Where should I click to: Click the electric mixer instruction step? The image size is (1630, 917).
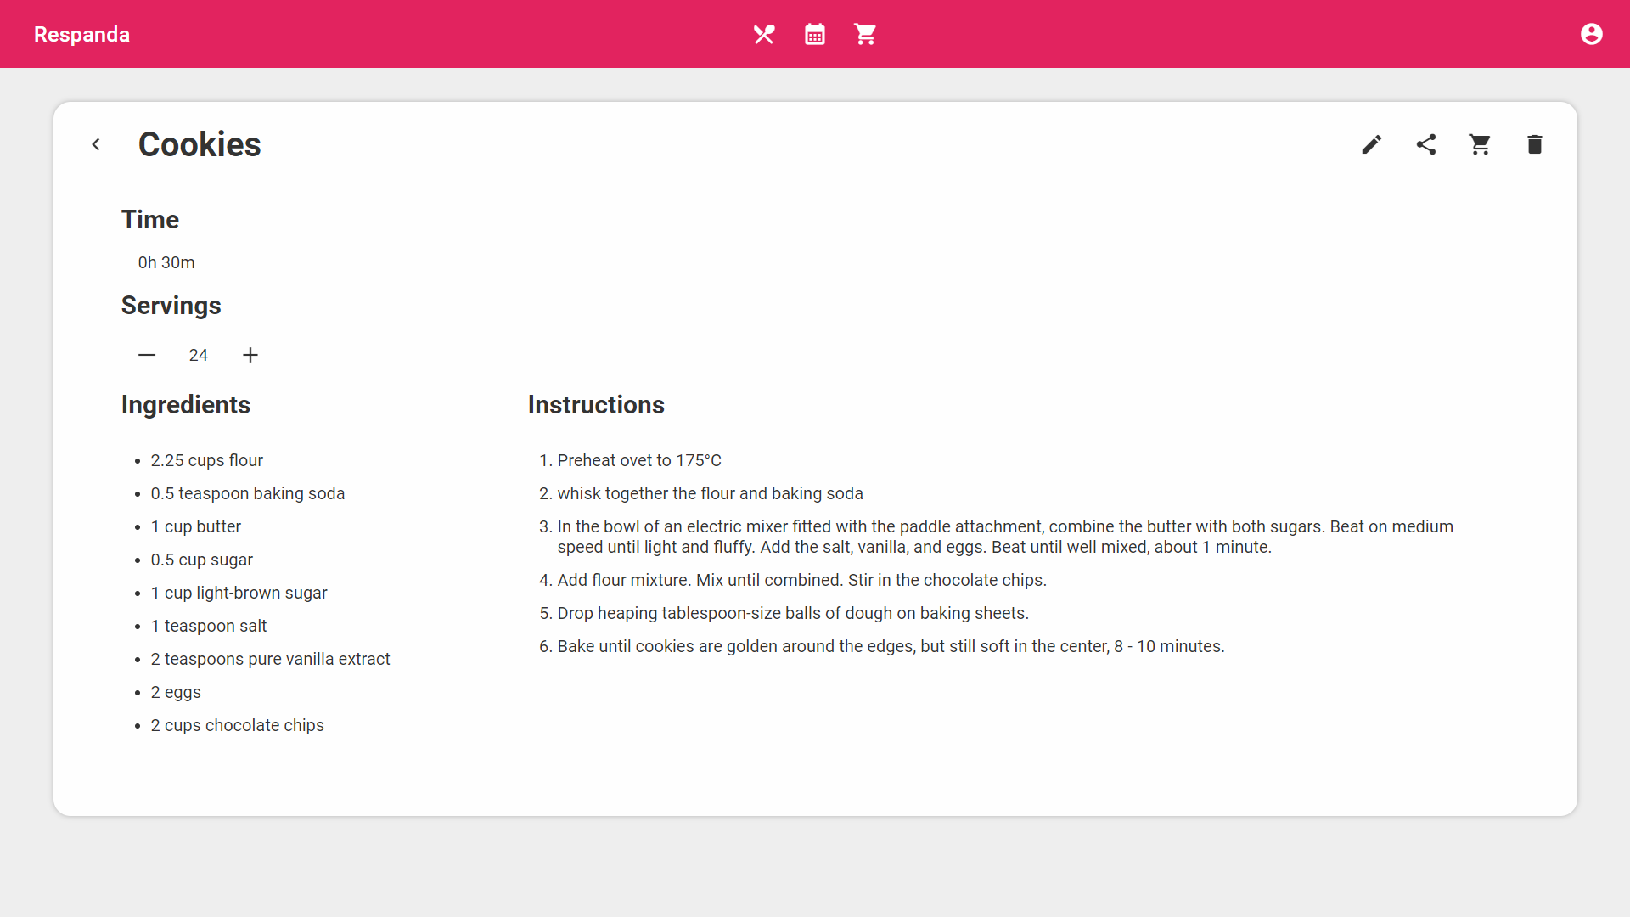coord(1005,537)
